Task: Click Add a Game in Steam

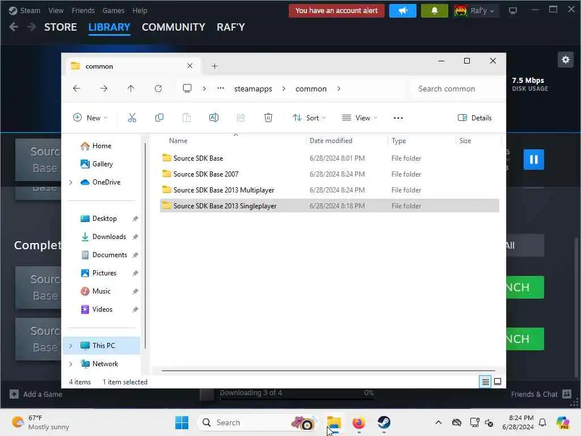Action: (x=36, y=394)
